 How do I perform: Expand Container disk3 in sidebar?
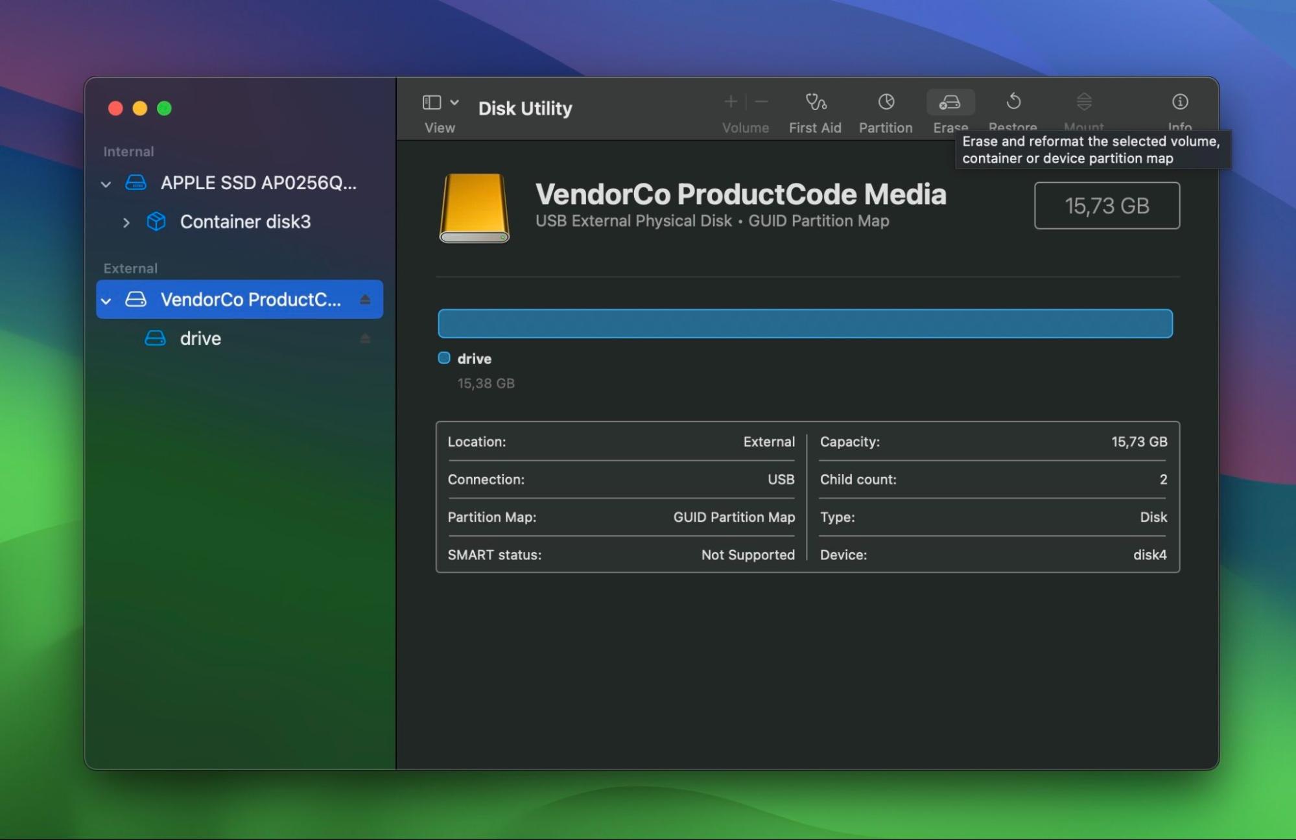tap(126, 223)
